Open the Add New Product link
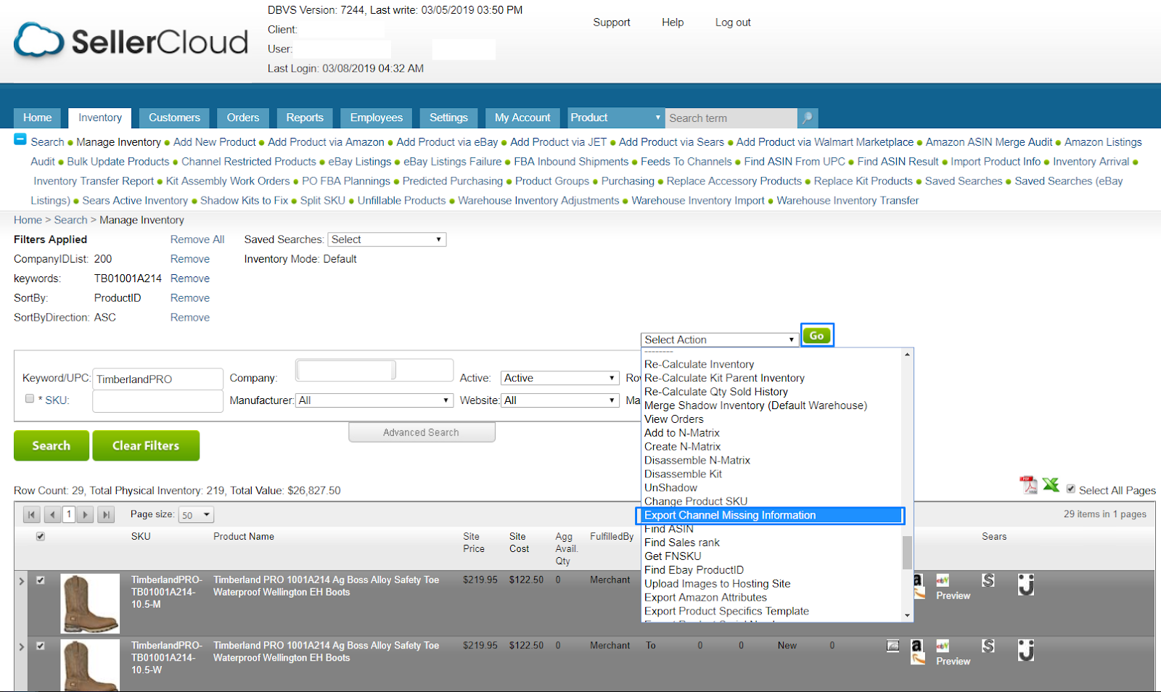The image size is (1161, 692). coord(215,142)
